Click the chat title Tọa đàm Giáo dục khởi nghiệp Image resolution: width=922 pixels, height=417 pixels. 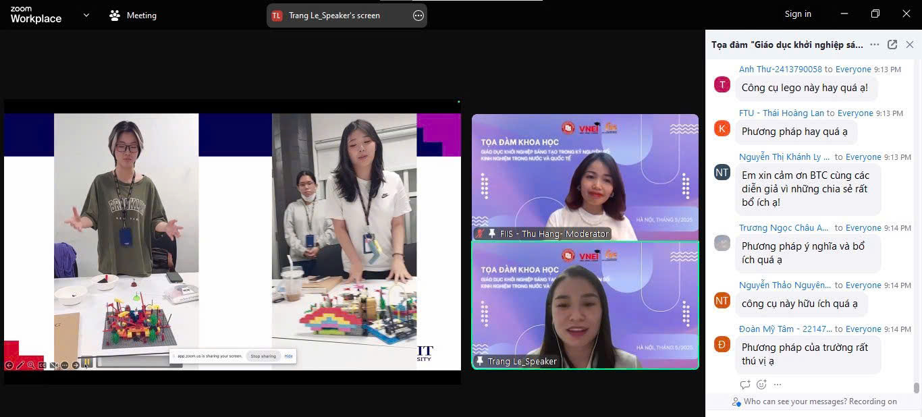[787, 45]
